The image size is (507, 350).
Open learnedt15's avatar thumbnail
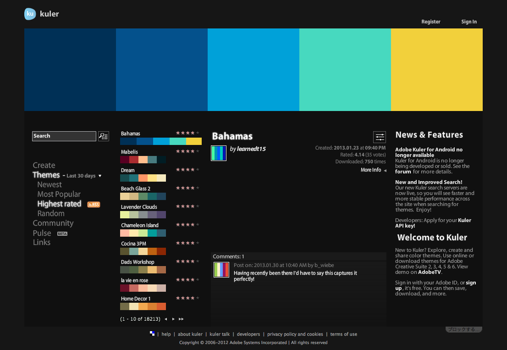[x=219, y=153]
